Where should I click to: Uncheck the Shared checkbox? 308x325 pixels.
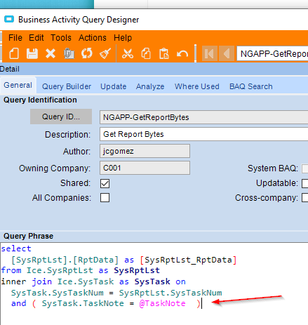click(105, 183)
